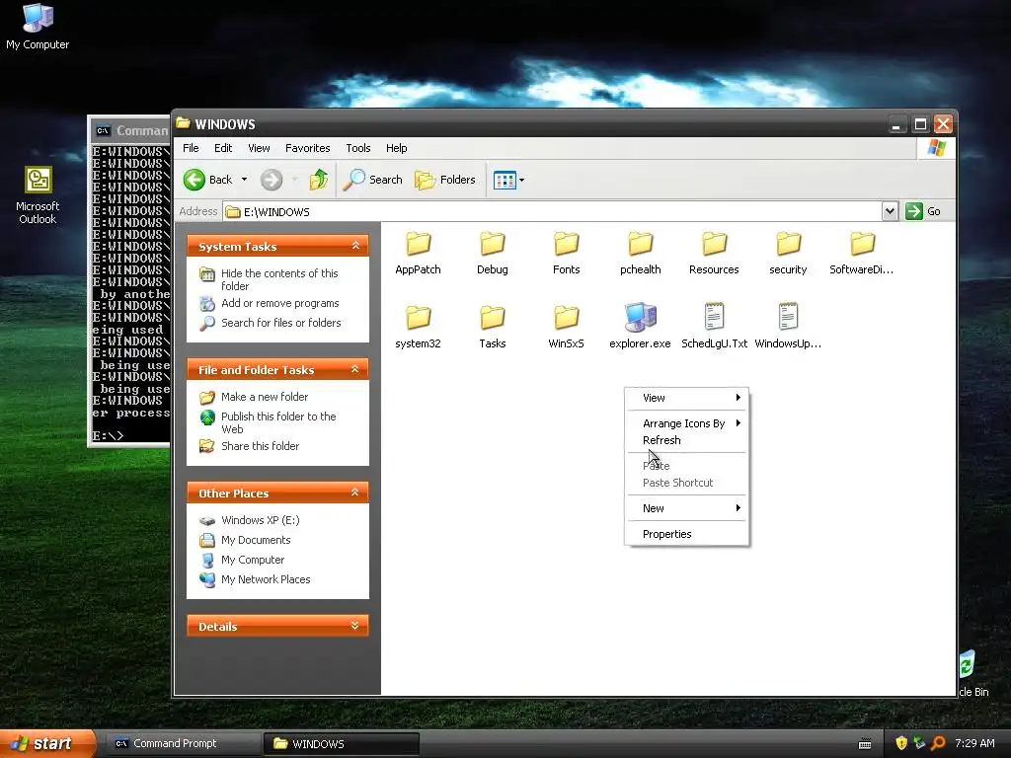Click the E:\WINDOWS address field
The width and height of the screenshot is (1011, 758).
tap(553, 211)
